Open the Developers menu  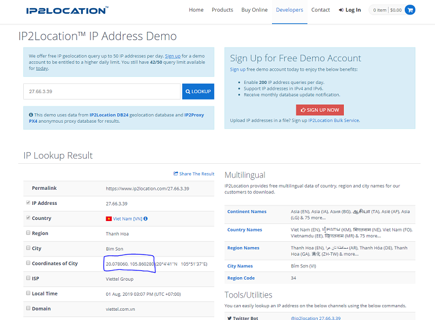click(289, 10)
